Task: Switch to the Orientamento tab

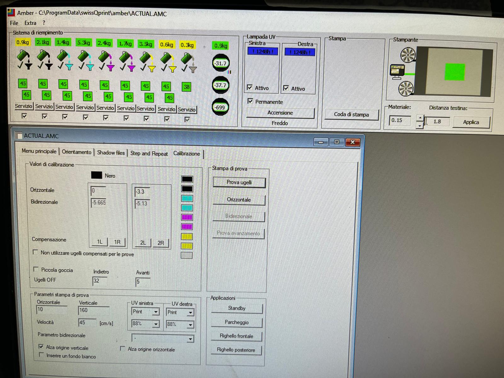Action: tap(77, 152)
